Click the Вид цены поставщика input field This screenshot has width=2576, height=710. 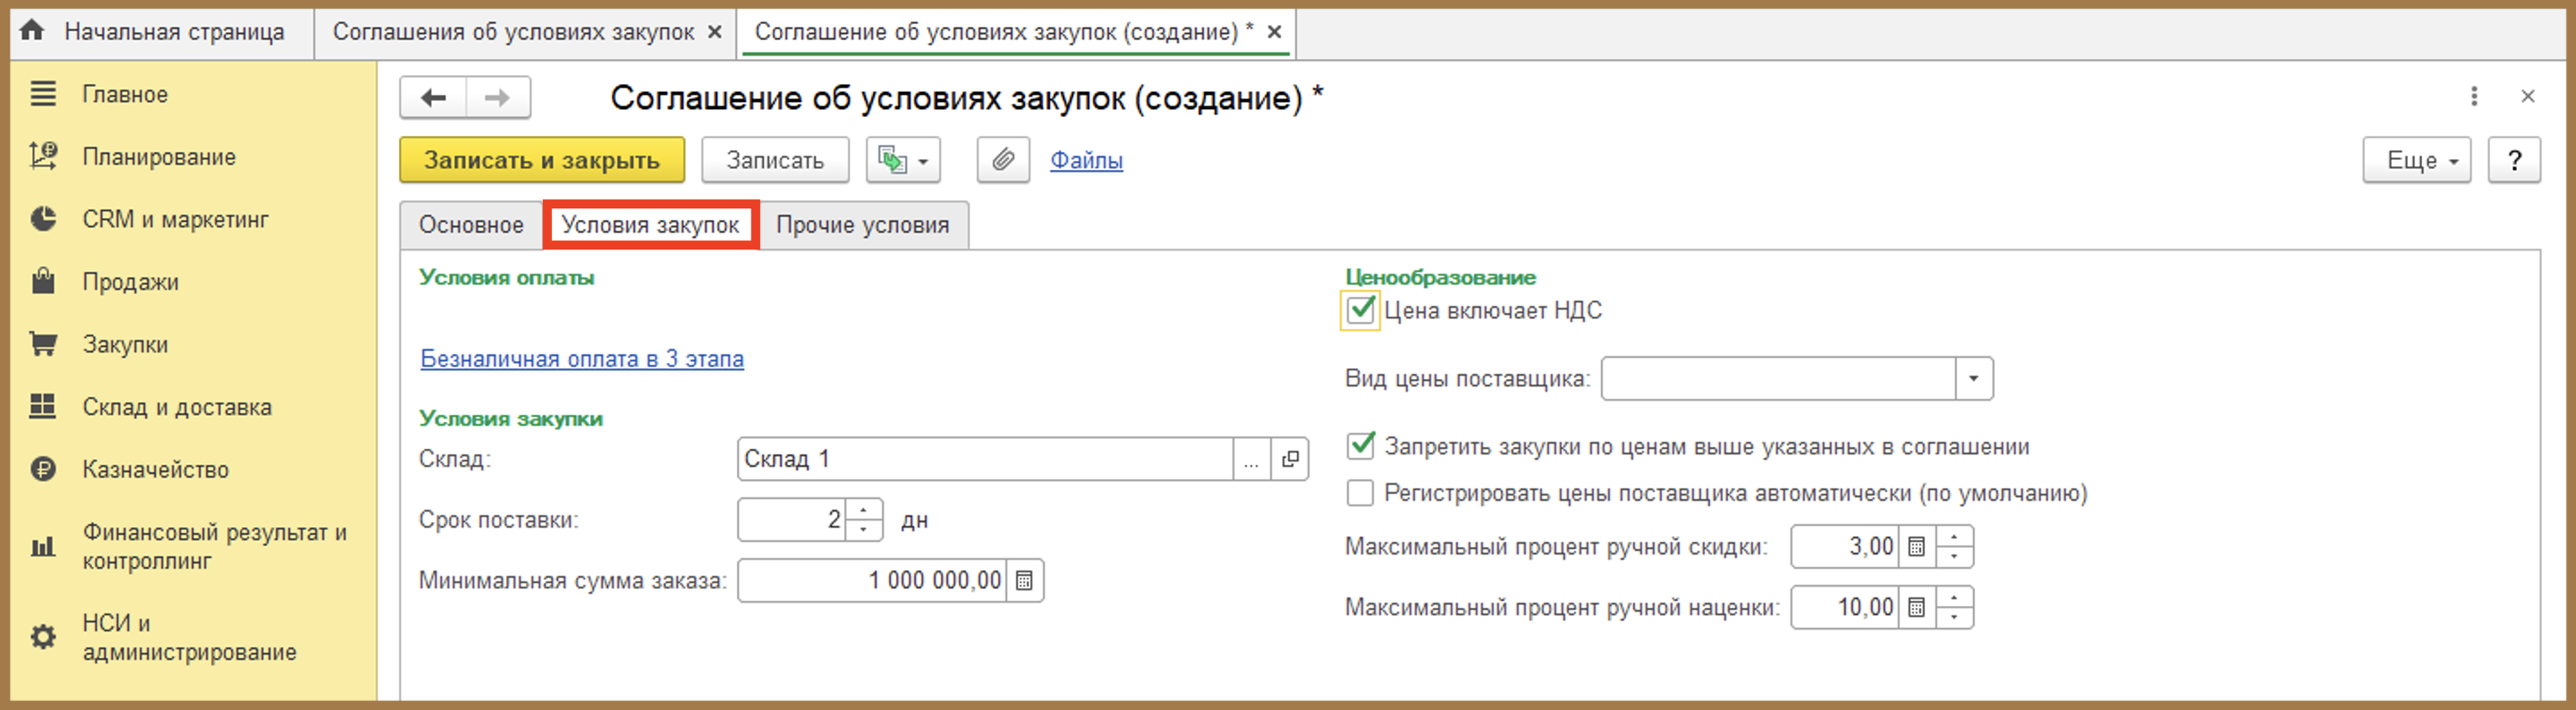click(1779, 379)
